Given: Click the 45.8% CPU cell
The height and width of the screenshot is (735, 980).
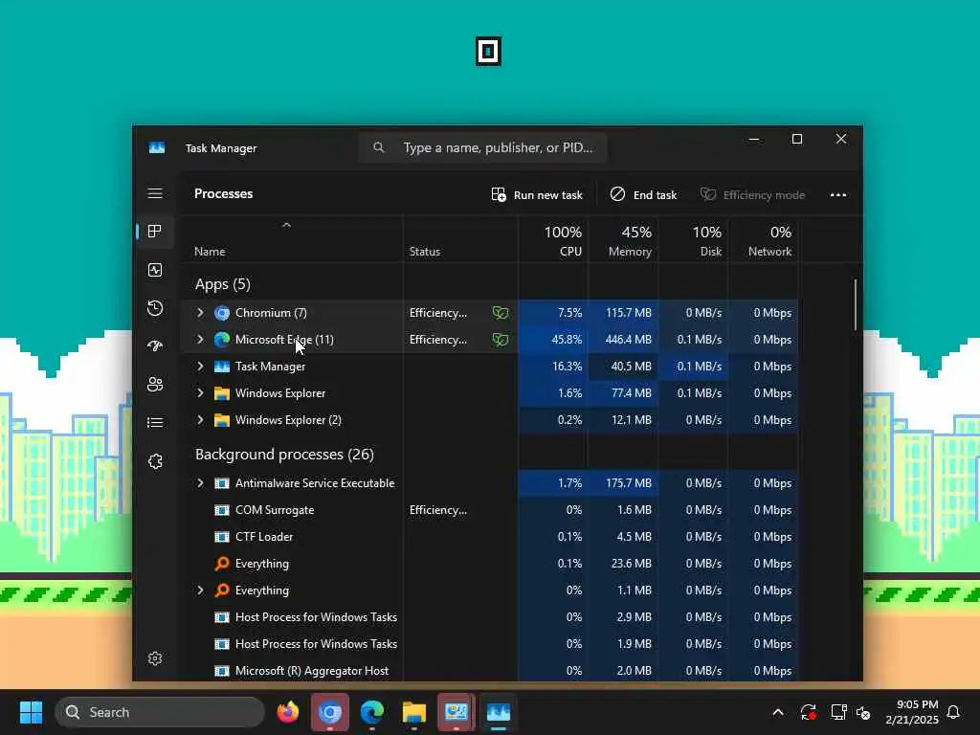Looking at the screenshot, I should pyautogui.click(x=552, y=340).
